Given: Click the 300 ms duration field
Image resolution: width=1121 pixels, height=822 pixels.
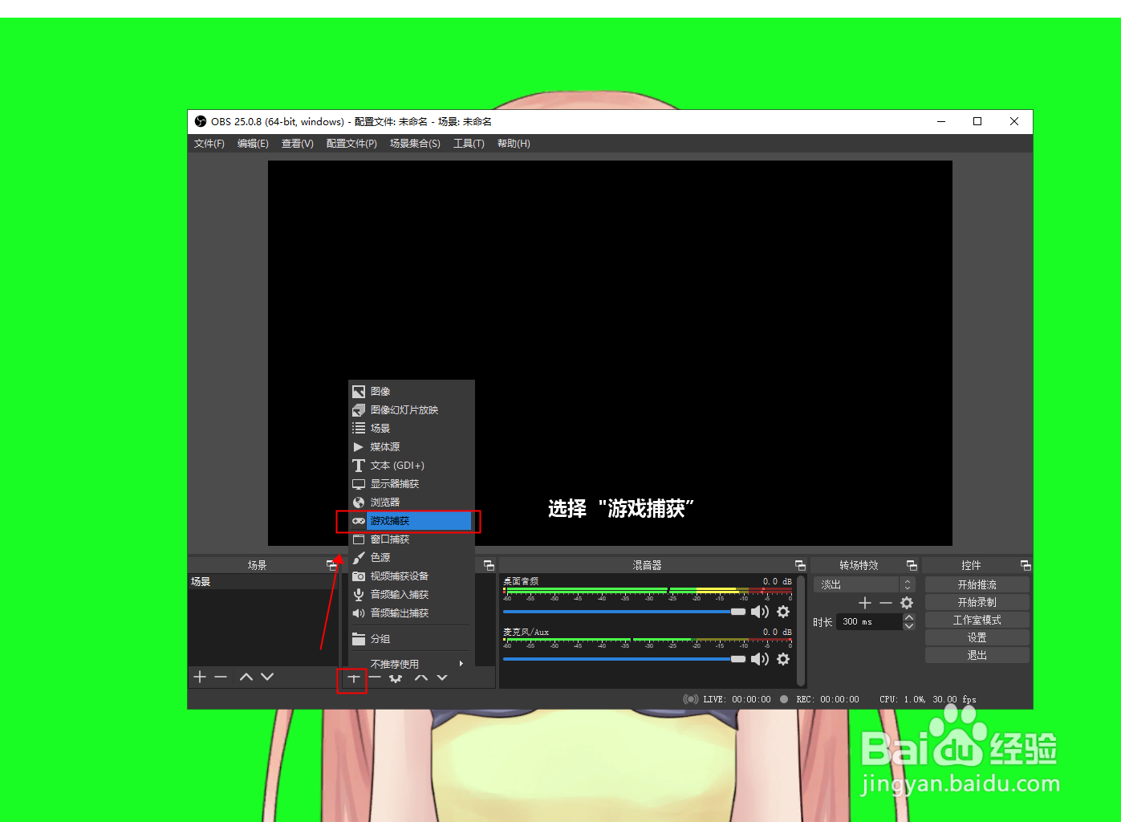Looking at the screenshot, I should pyautogui.click(x=870, y=622).
